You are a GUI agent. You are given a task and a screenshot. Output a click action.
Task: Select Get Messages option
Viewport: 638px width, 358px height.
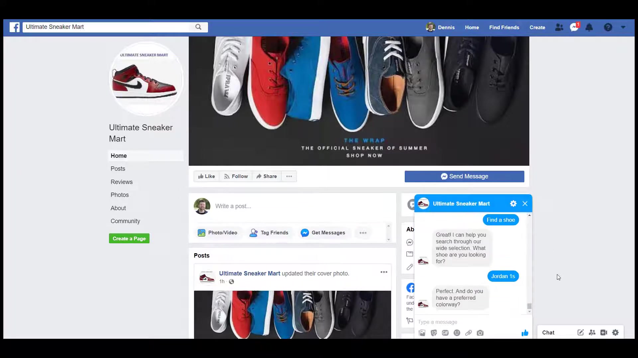pos(323,233)
